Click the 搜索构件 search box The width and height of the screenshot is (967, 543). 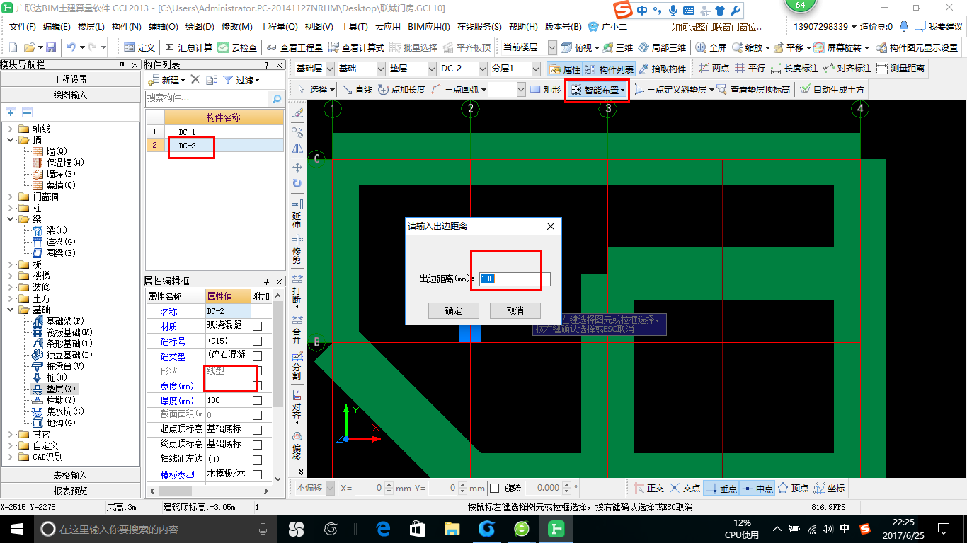coord(207,98)
